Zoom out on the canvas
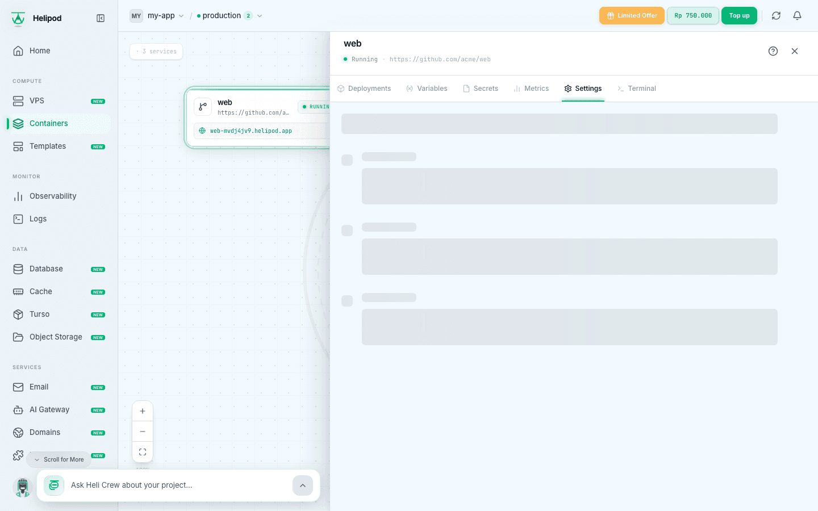 (x=143, y=432)
